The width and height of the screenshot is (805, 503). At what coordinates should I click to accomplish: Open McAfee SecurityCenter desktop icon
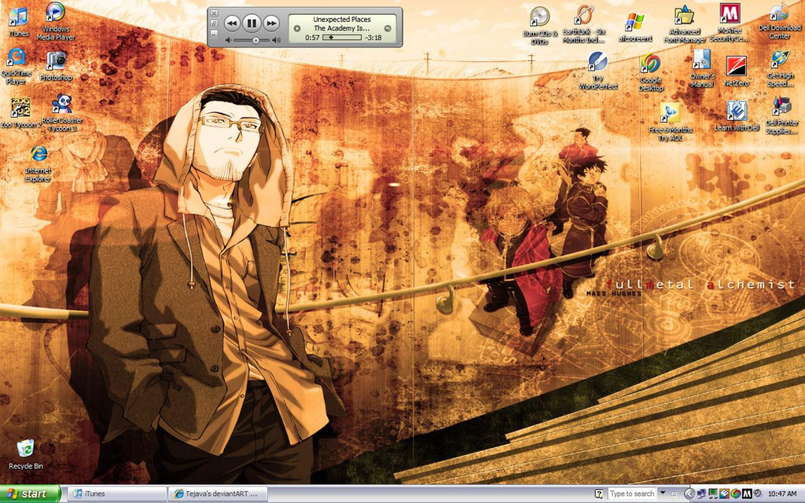point(730,23)
